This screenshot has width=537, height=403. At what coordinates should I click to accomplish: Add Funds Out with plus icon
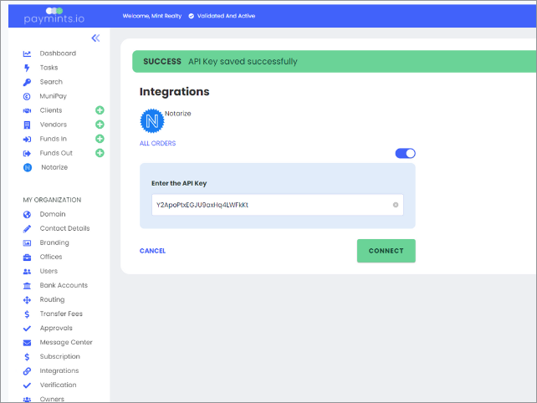100,153
